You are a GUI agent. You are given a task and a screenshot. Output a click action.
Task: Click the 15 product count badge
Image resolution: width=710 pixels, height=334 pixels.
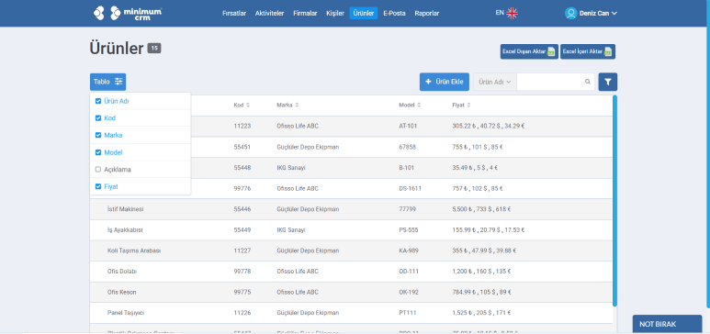(x=154, y=48)
